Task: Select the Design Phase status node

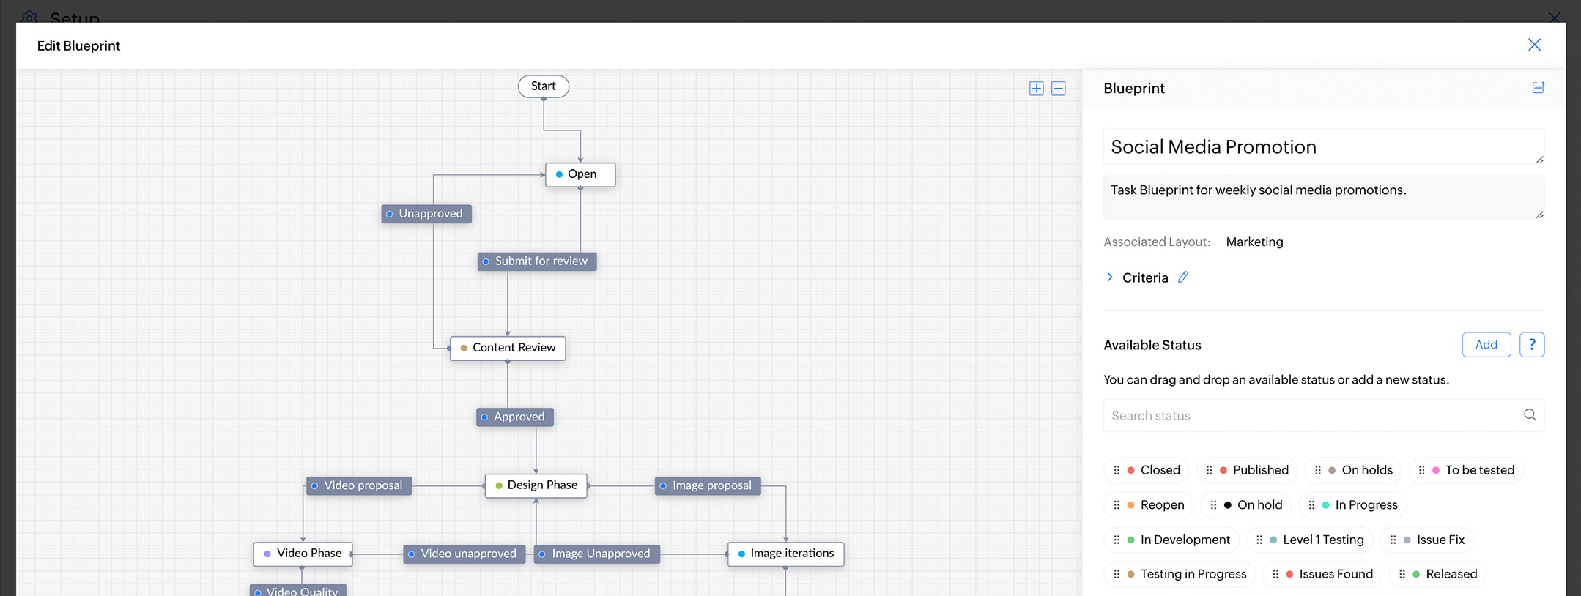Action: [536, 485]
